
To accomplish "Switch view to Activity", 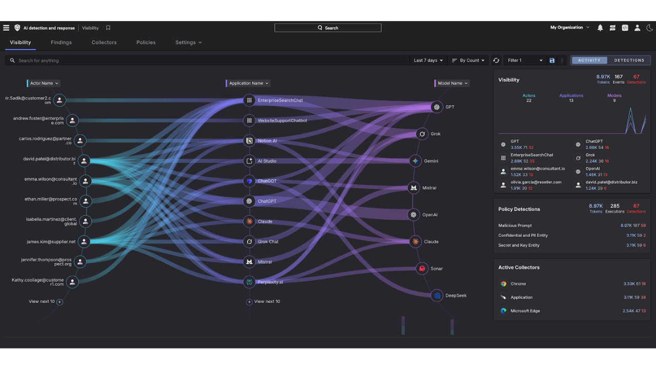I will (589, 60).
